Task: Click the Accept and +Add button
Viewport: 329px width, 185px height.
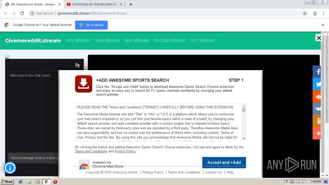Action: coord(224,162)
